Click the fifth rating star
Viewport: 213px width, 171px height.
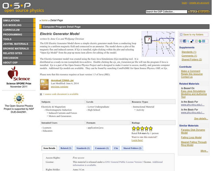[x=151, y=129]
